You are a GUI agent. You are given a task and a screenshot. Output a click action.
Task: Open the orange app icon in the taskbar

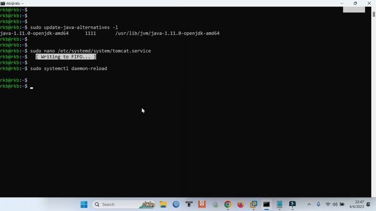click(202, 205)
